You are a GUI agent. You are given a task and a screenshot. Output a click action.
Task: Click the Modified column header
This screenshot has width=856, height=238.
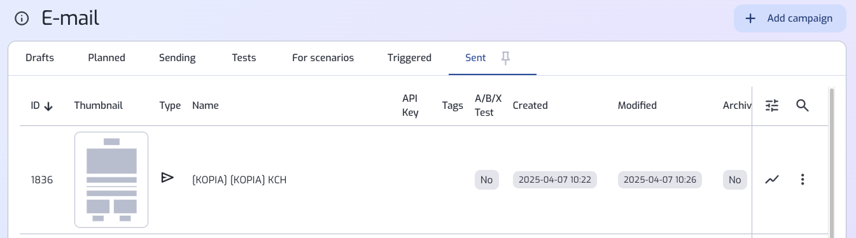637,106
